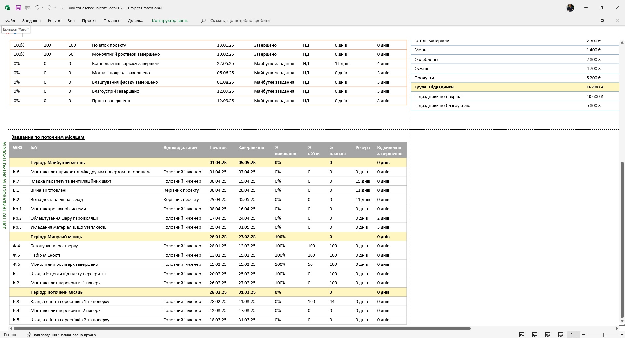
Task: Open Team Planner view from status bar
Action: pos(548,335)
